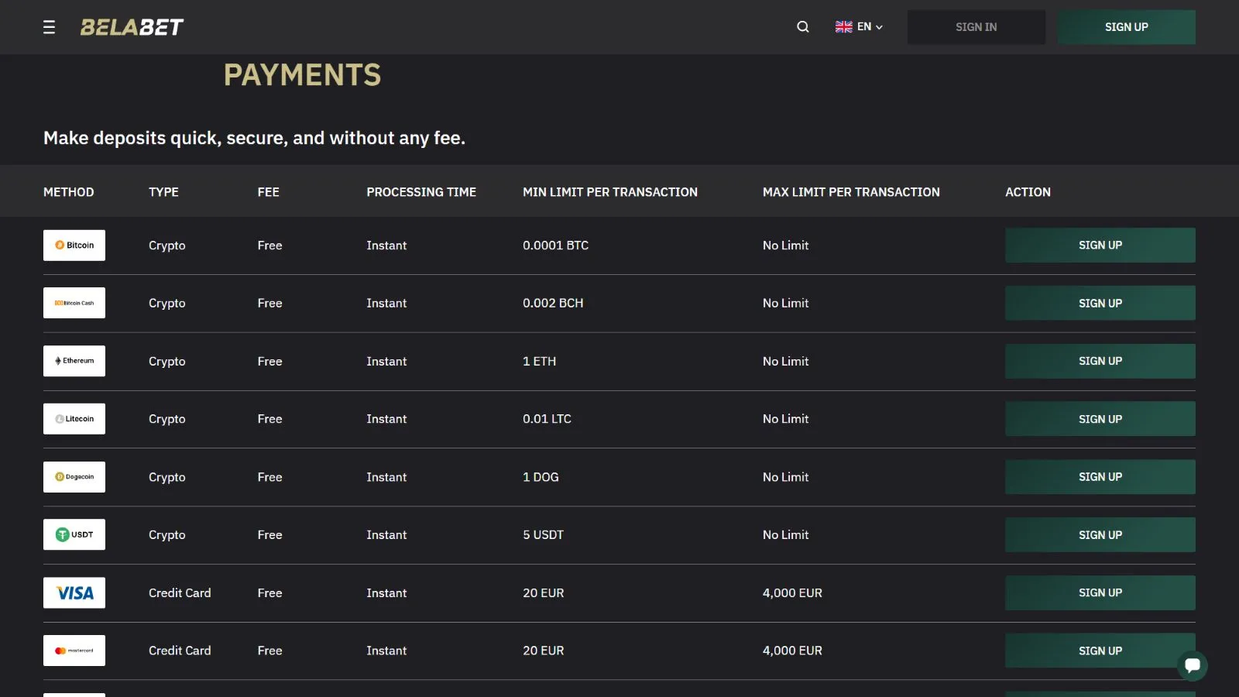This screenshot has height=697, width=1239.
Task: Expand the EN language dropdown
Action: click(x=859, y=27)
